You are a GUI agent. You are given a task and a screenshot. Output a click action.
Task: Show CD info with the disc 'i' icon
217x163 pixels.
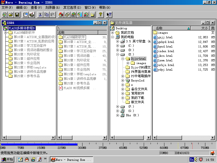[80, 15]
